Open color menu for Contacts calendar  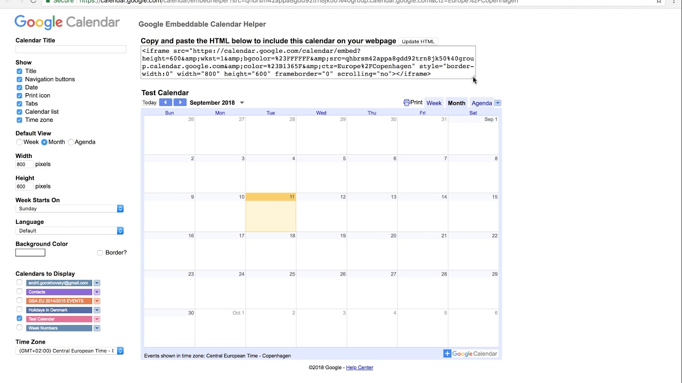(97, 292)
